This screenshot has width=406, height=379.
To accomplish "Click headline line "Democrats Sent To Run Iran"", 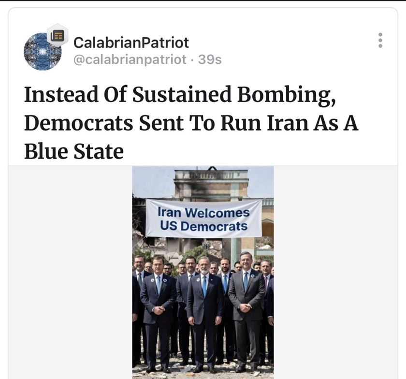I will coord(168,123).
